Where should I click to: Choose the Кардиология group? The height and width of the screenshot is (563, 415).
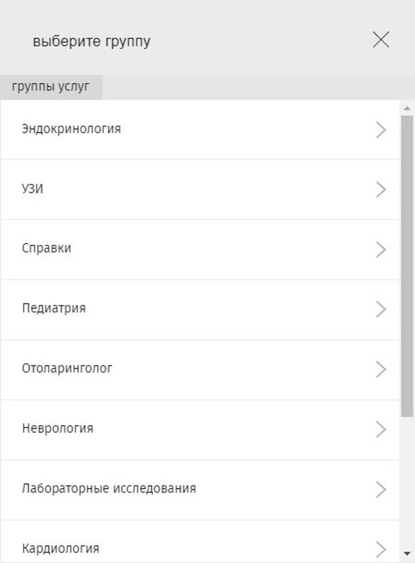click(x=60, y=548)
